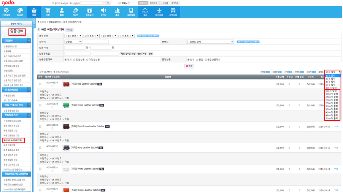
Task: Click the 주문 shopping cart icon
Action: coord(48,11)
